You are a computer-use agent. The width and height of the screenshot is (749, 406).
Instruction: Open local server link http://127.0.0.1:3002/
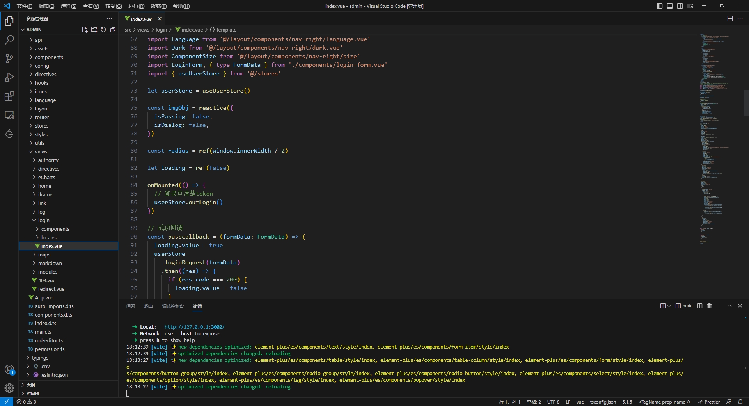[194, 327]
